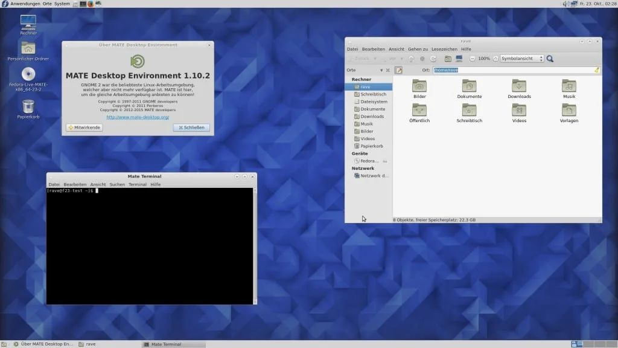Select Dateisystem in the sidebar
Screen dimensions: 618x348
(x=371, y=101)
